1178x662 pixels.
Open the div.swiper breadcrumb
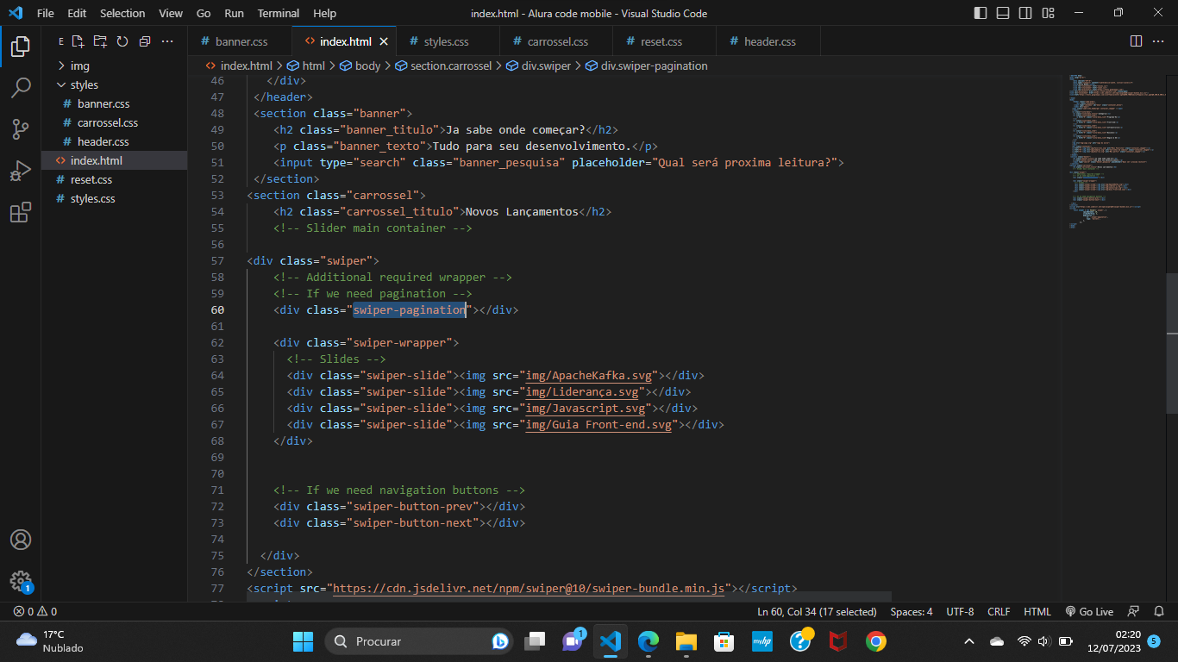pyautogui.click(x=539, y=66)
